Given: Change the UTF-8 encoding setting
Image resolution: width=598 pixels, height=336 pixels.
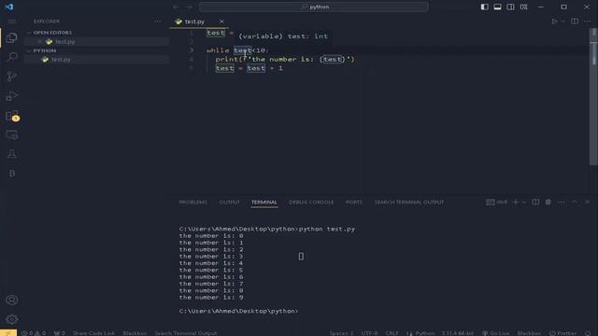Looking at the screenshot, I should pyautogui.click(x=369, y=333).
